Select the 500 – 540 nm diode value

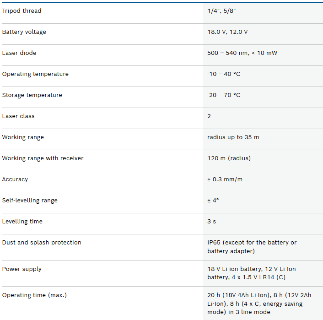click(x=242, y=53)
